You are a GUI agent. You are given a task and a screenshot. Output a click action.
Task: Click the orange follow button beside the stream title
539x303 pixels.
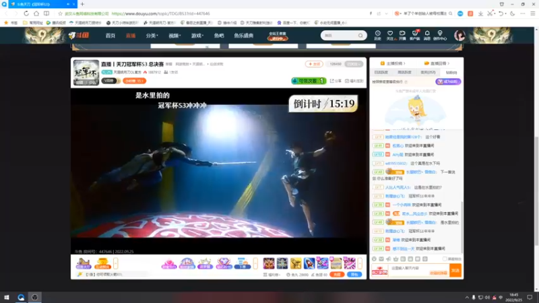[314, 64]
